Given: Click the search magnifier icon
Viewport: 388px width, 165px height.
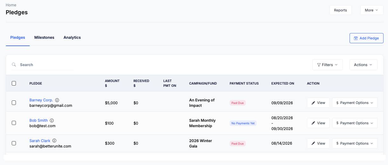Looking at the screenshot, I should pos(14,65).
